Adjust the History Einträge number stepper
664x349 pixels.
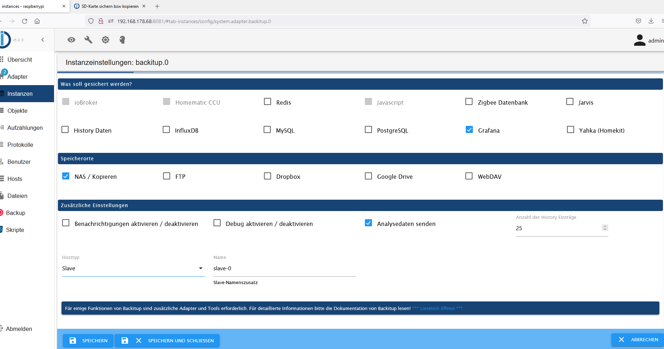pos(605,228)
